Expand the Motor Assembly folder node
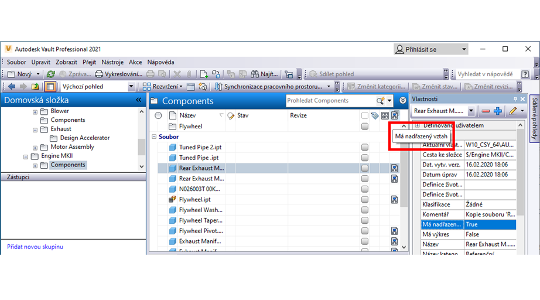The width and height of the screenshot is (540, 300). (x=35, y=148)
